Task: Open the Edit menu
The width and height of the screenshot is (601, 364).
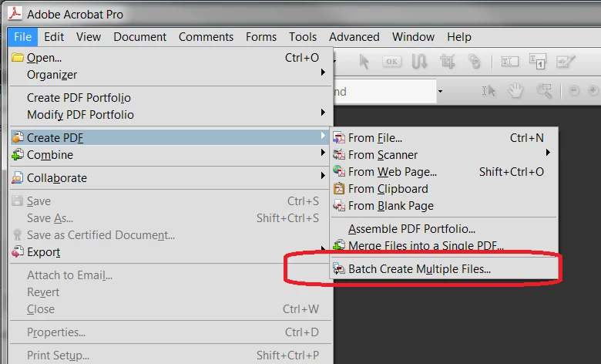Action: coord(54,37)
